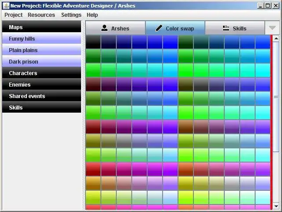The image size is (282, 212).
Task: Open the Settings menu
Action: (x=71, y=15)
